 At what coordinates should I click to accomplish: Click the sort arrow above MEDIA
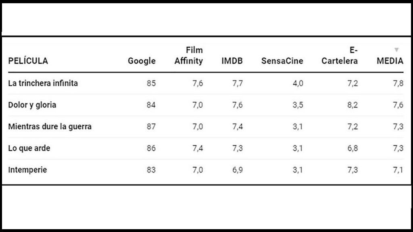[396, 50]
